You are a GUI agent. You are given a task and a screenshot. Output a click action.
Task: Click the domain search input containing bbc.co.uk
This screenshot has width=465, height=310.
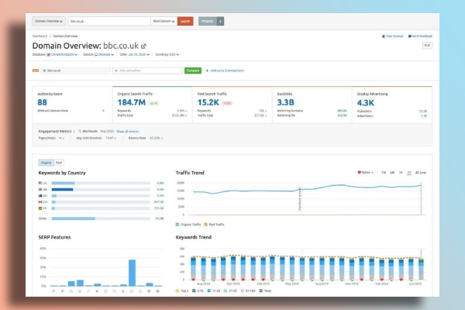tap(109, 21)
